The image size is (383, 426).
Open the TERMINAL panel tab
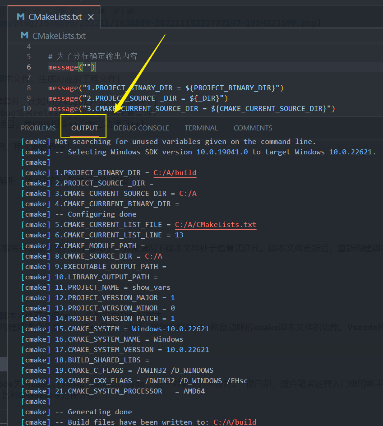[201, 128]
